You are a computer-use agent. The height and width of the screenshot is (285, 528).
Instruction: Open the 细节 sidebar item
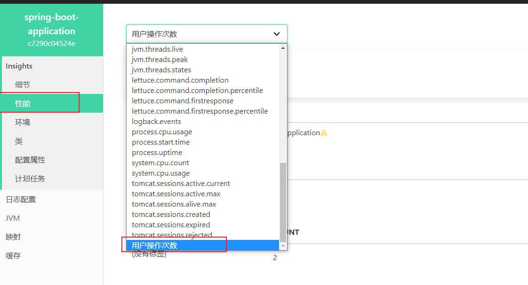coord(23,85)
